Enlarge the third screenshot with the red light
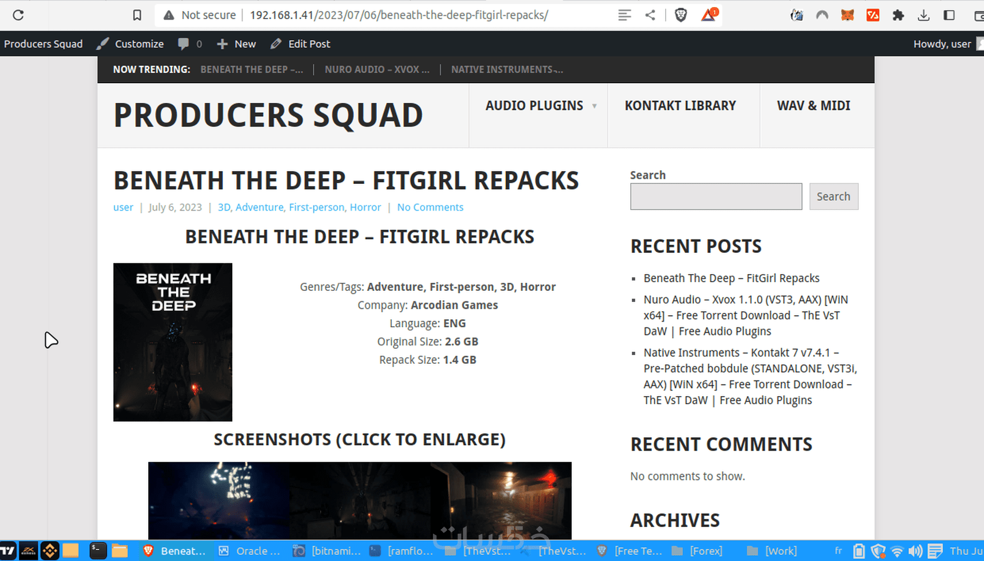The height and width of the screenshot is (561, 984). click(x=501, y=501)
